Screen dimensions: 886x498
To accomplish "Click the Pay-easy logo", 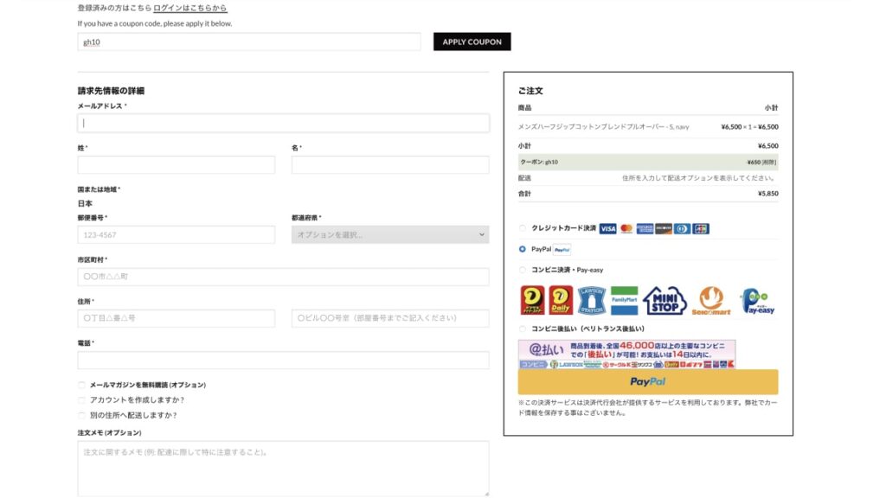I will (x=757, y=301).
